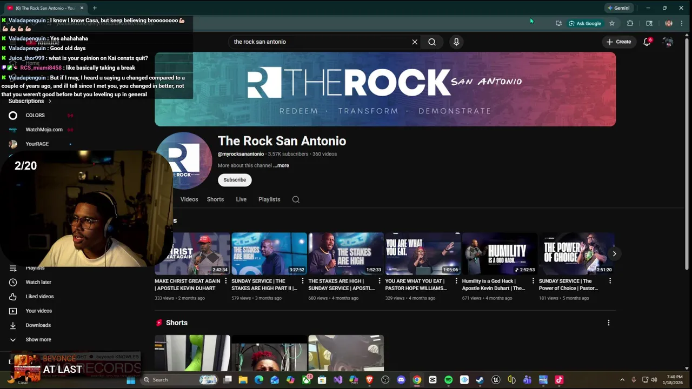Expand the Subscriptions sidebar section
Viewport: 692px width, 389px height.
pyautogui.click(x=30, y=101)
